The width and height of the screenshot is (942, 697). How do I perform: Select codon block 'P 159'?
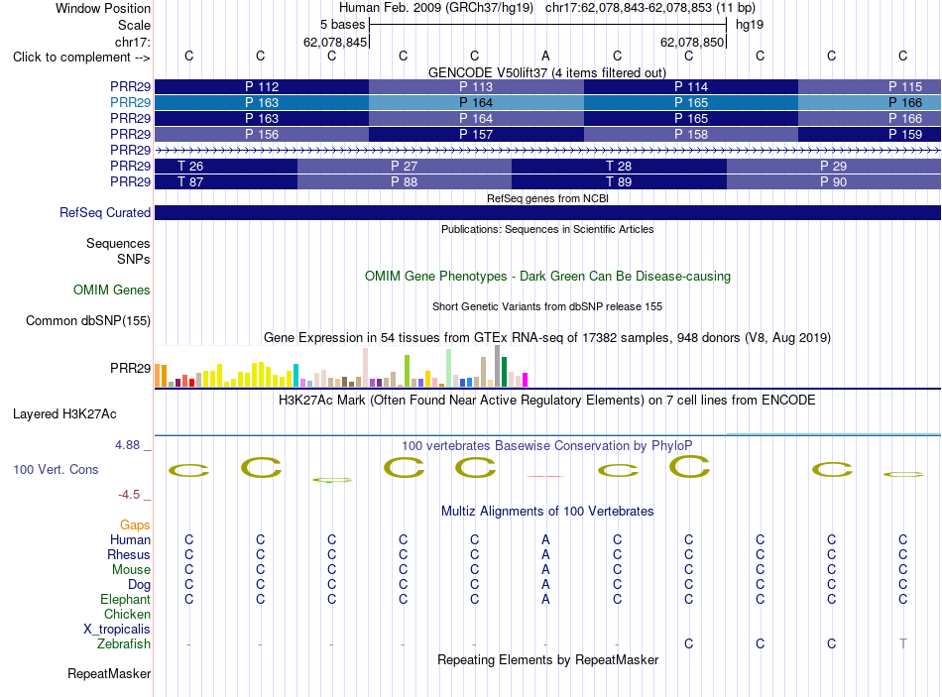pos(870,135)
